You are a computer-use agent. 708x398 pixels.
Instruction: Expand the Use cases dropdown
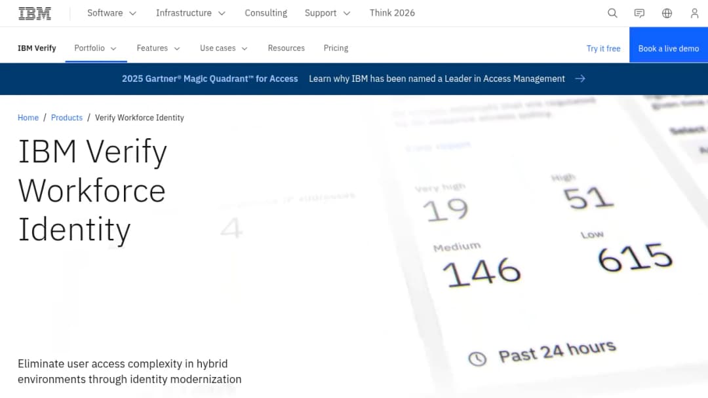click(x=224, y=48)
